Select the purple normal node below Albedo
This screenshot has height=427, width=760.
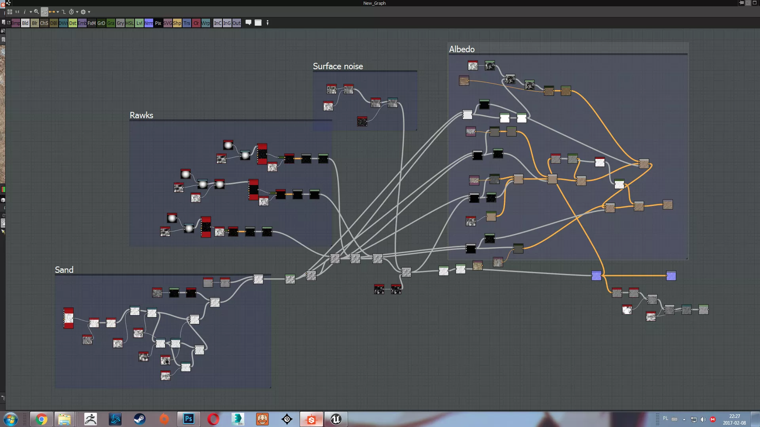[596, 276]
